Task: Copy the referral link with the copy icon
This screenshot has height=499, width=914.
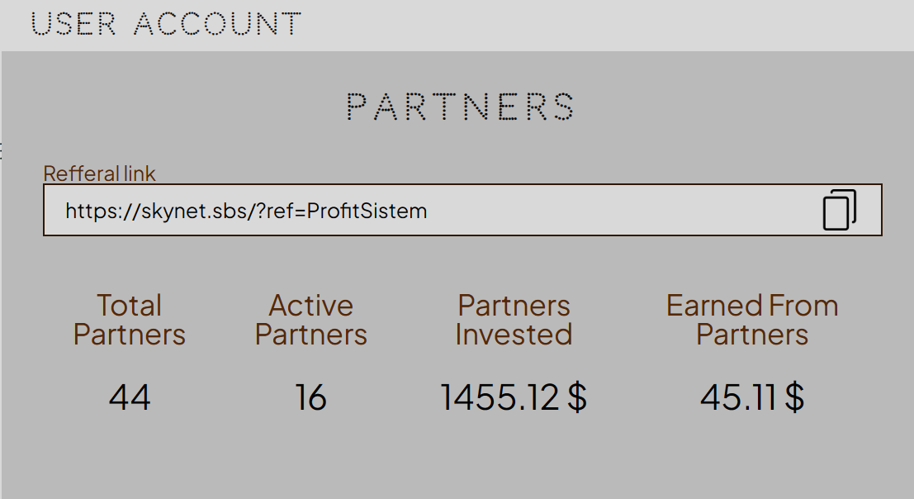Action: click(839, 210)
